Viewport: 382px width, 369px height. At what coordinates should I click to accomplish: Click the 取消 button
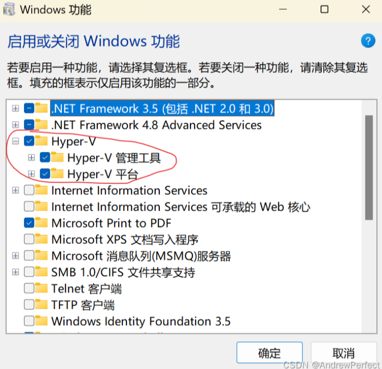click(344, 353)
